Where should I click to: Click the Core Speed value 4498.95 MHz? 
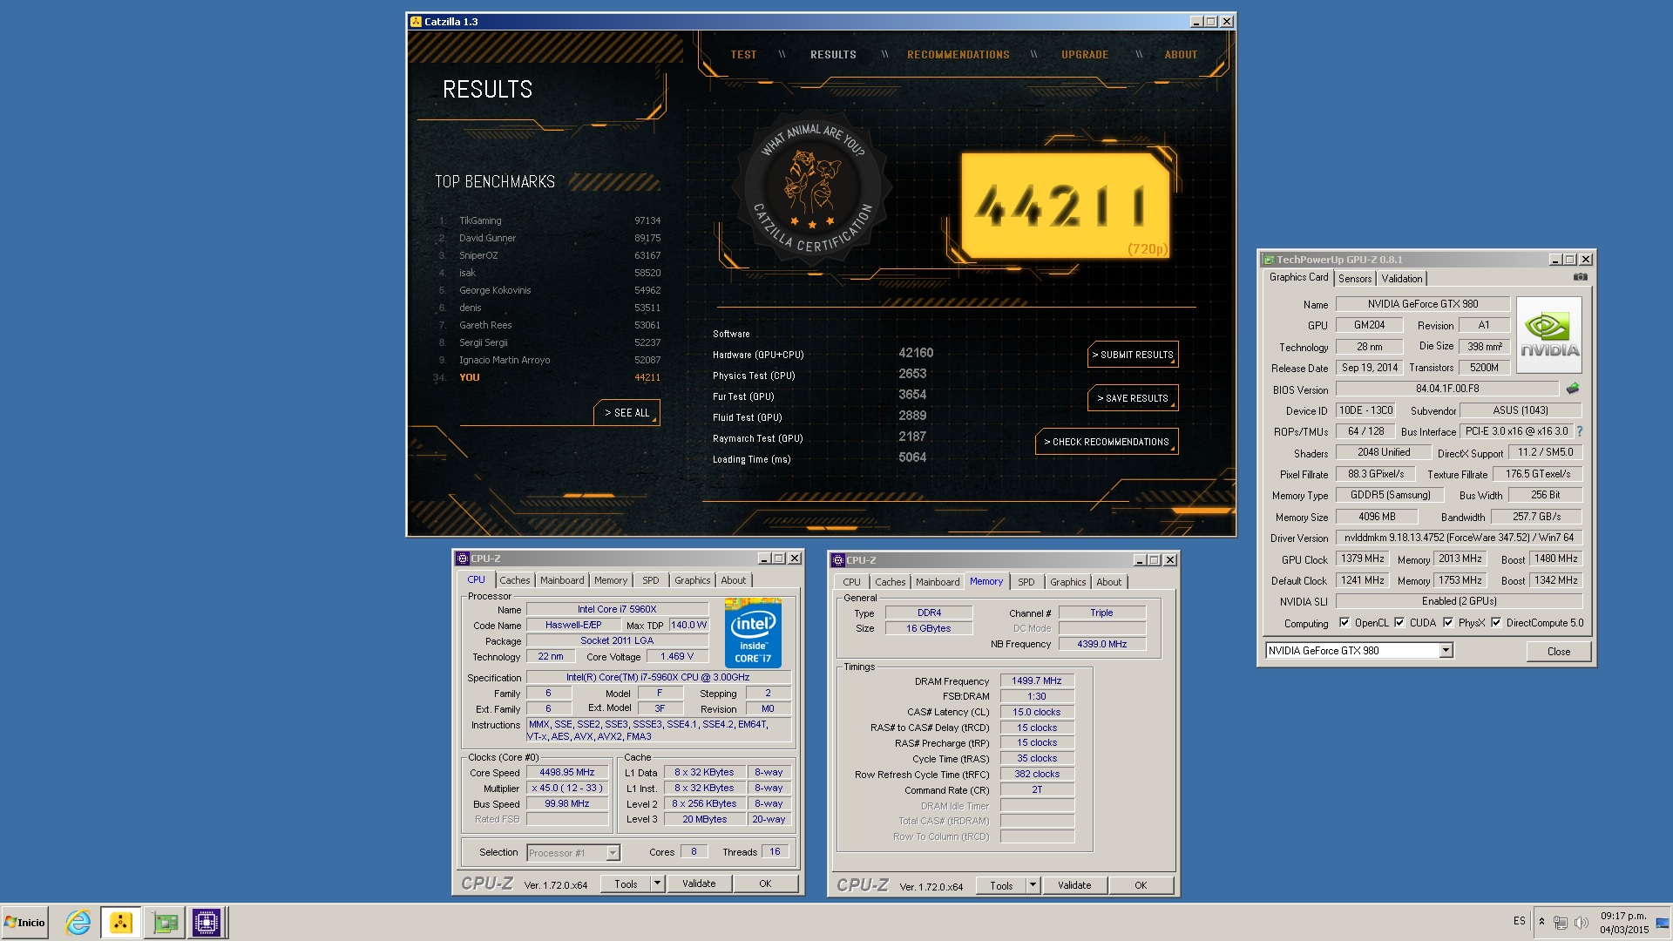[x=566, y=772]
